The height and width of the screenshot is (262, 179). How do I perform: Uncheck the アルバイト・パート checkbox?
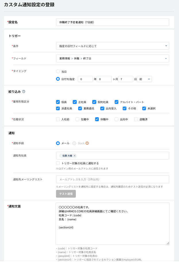pos(116,102)
